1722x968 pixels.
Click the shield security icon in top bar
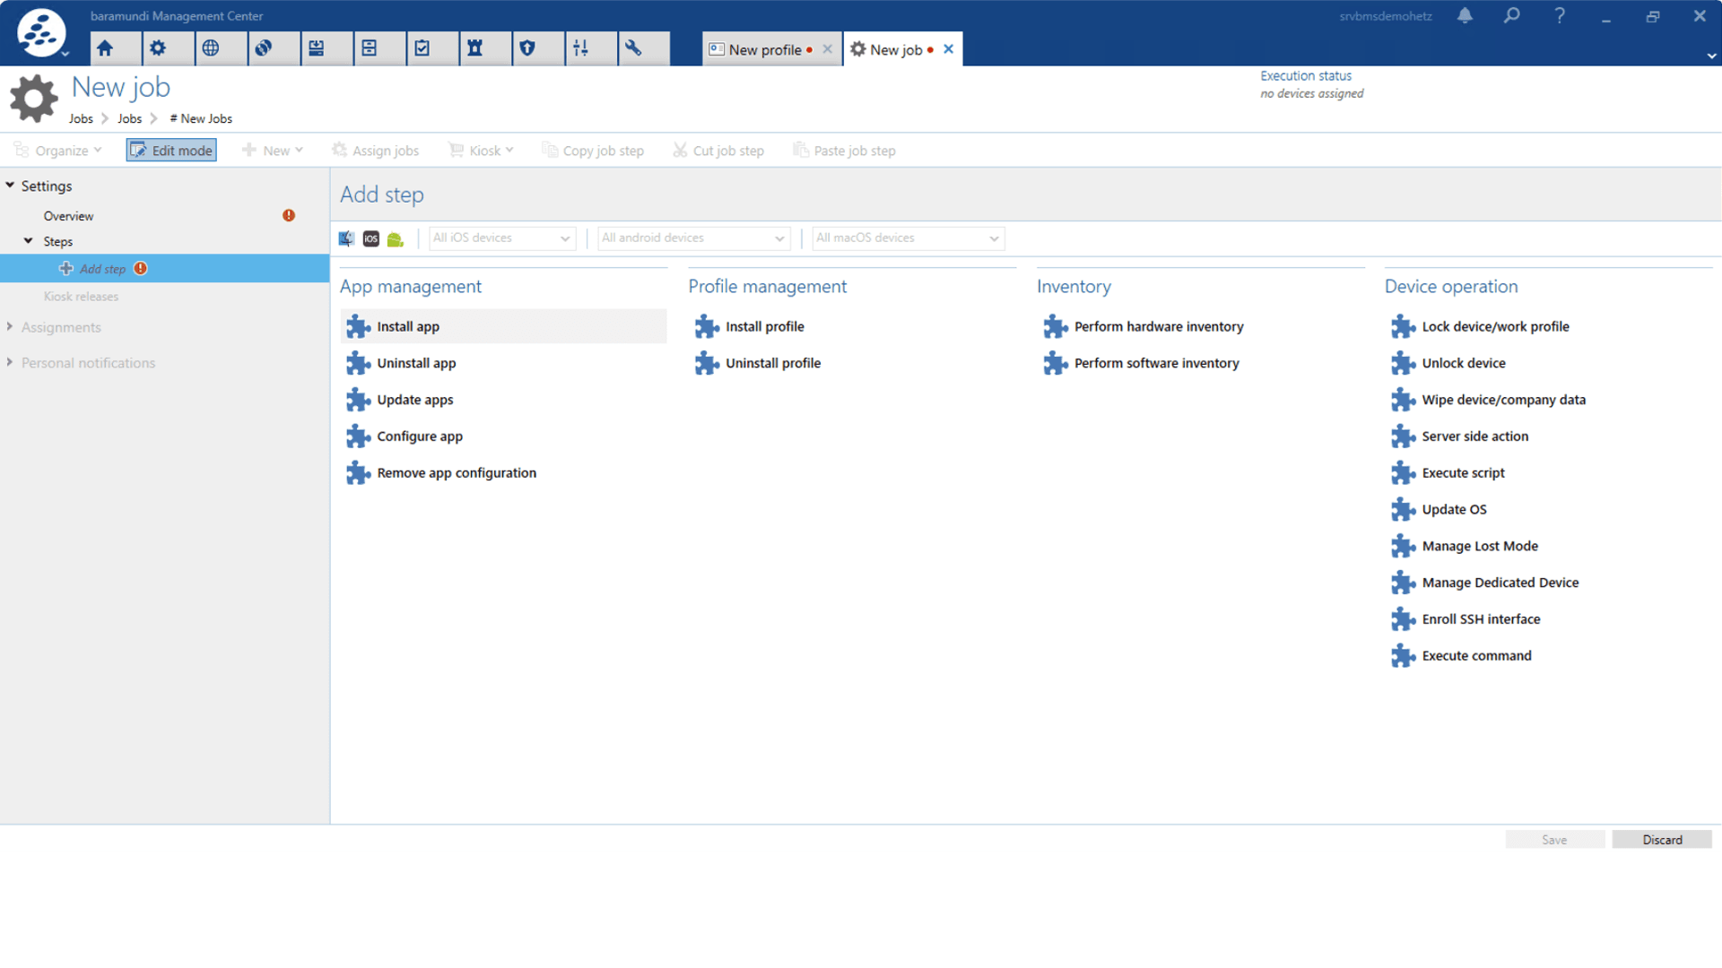pyautogui.click(x=527, y=48)
